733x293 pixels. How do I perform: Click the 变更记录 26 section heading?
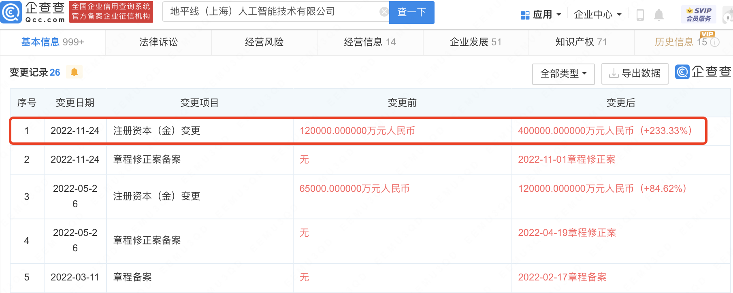click(x=35, y=72)
